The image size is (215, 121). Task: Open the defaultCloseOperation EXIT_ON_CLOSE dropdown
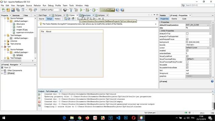(197, 25)
